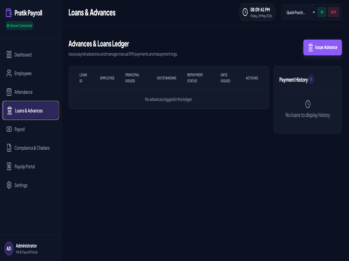Click the PRINCIPAL ISSUED column header
Image resolution: width=349 pixels, height=261 pixels.
[x=132, y=78]
